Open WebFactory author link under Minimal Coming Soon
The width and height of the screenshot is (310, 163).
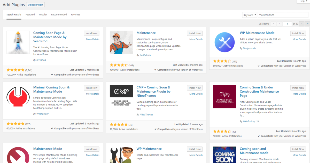42,114
